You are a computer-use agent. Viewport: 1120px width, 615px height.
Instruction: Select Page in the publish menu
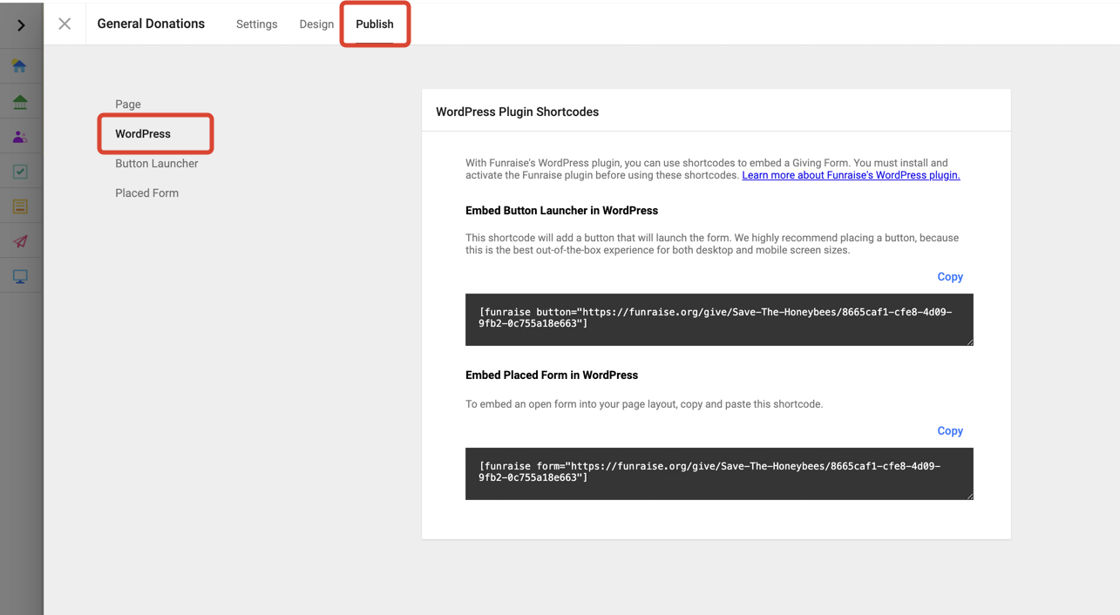pyautogui.click(x=128, y=104)
